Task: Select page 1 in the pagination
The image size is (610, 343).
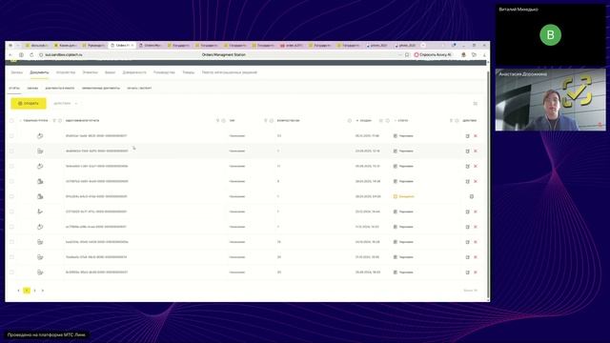Action: pyautogui.click(x=27, y=291)
